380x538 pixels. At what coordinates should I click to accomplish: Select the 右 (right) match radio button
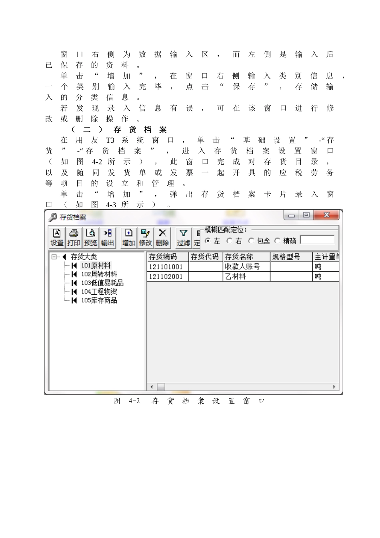pyautogui.click(x=229, y=241)
